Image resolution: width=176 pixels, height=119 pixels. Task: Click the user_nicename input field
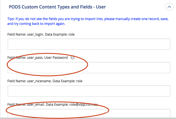[x=89, y=91]
